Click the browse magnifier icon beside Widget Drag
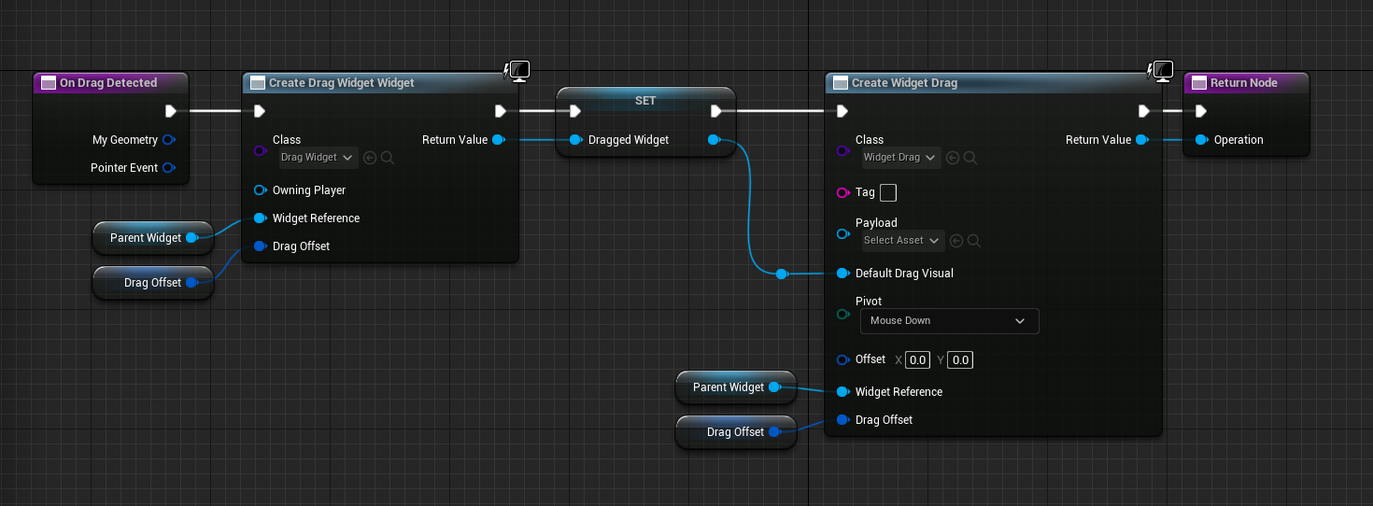The image size is (1373, 506). coord(970,158)
